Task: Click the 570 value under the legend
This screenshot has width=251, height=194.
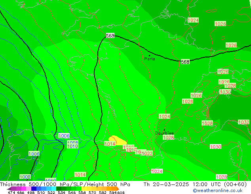Action: pos(92,192)
